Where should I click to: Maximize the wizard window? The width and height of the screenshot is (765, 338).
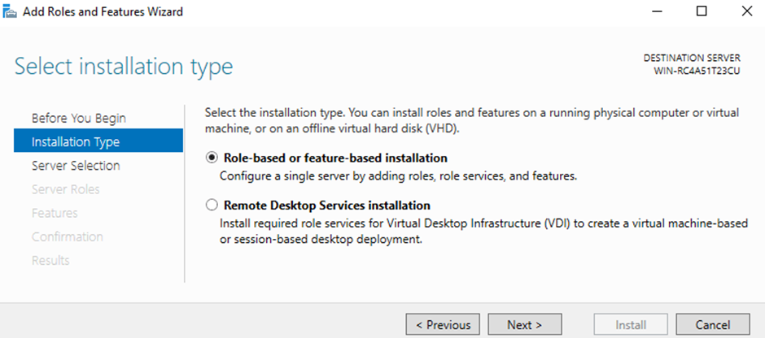pyautogui.click(x=702, y=11)
